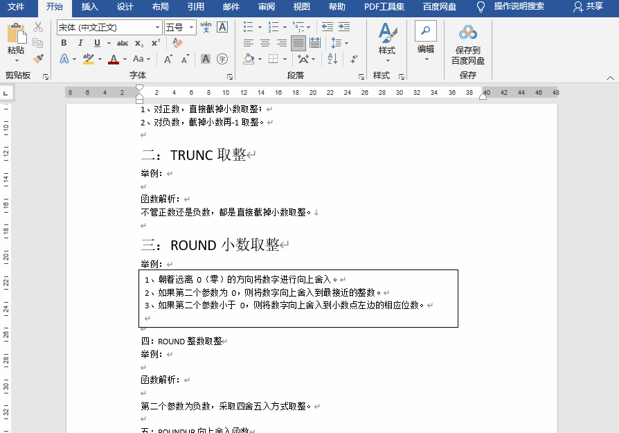Viewport: 619px width, 433px height.
Task: Toggle strikethrough formatting
Action: [123, 43]
